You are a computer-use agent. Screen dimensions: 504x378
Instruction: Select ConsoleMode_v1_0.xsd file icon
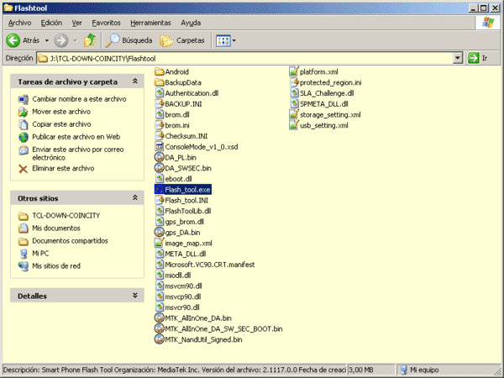pos(159,146)
